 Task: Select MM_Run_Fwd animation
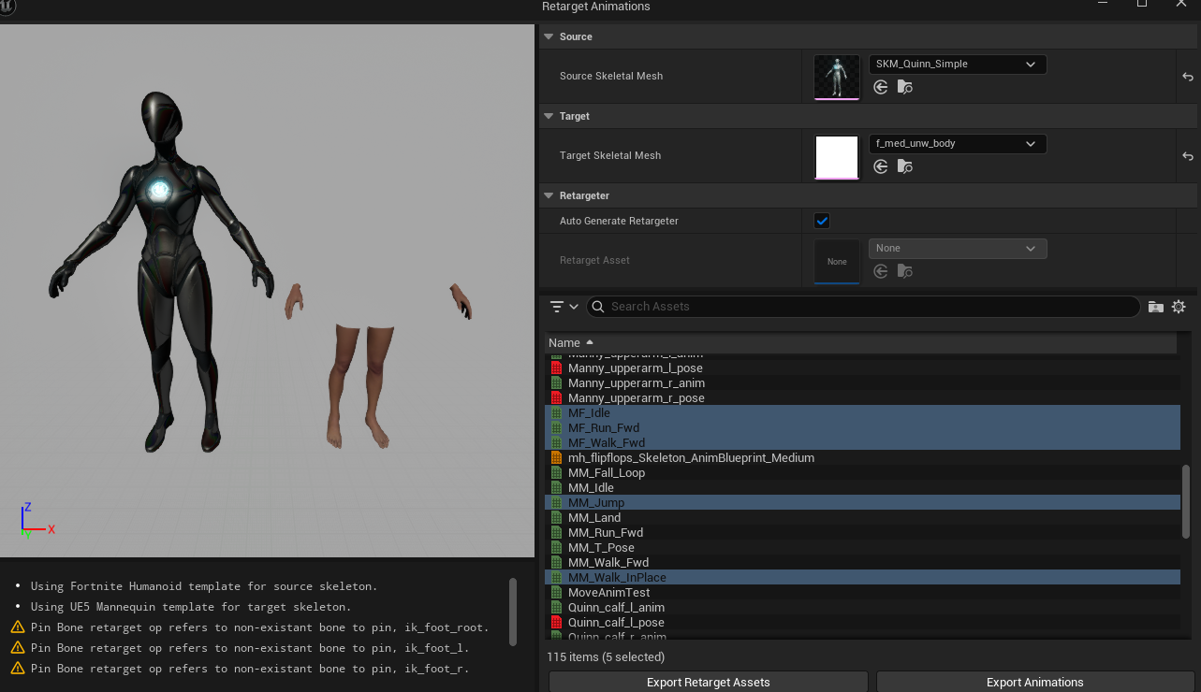862,533
